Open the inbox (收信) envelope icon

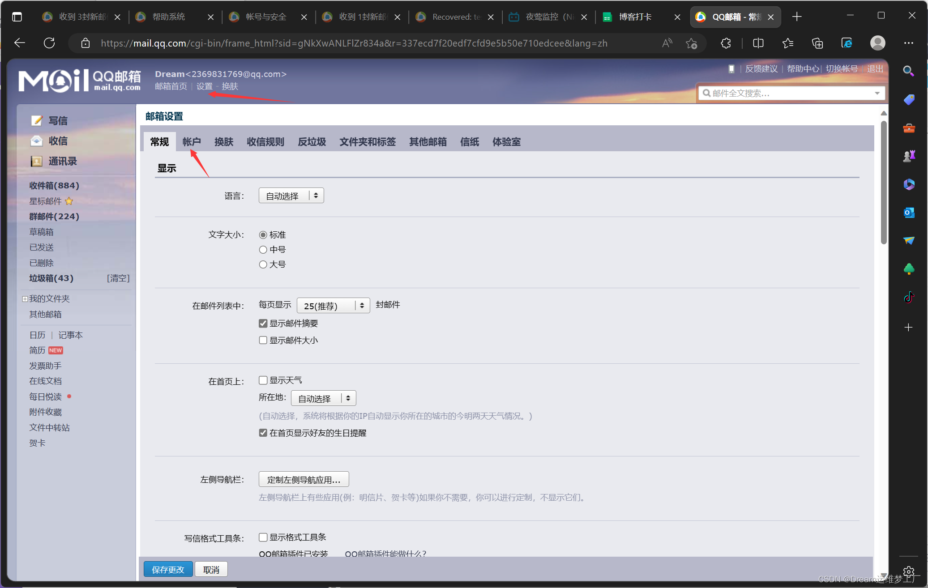(37, 141)
